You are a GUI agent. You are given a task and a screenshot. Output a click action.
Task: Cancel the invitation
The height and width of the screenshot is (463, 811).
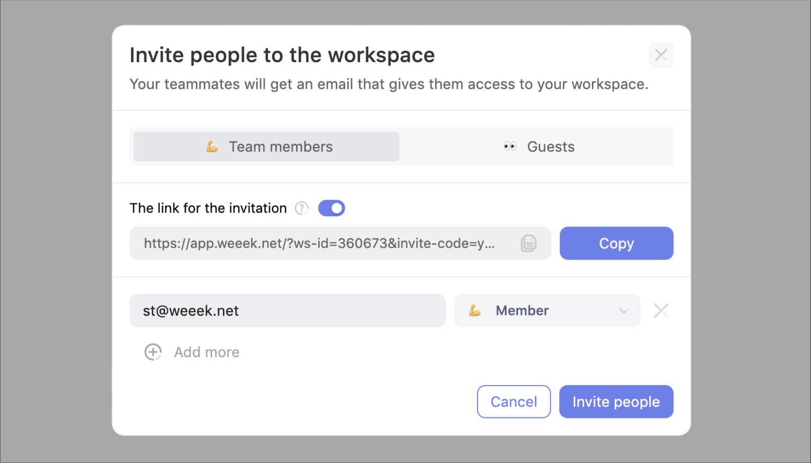click(x=514, y=402)
